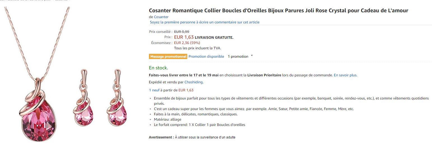Click the bold "Livraison Prioritaire" text
The height and width of the screenshot is (146, 432).
(x=264, y=75)
